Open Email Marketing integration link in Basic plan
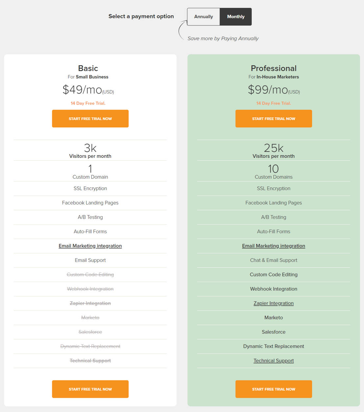Screen dimensions: 364x412 [x=90, y=246]
